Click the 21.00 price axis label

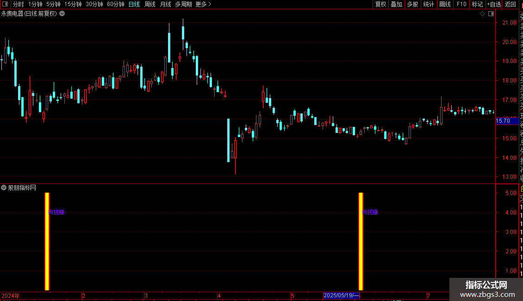tap(509, 22)
